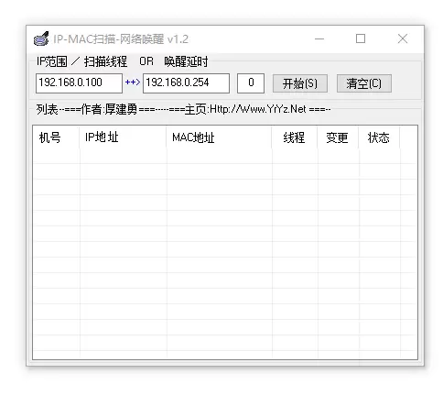Click the first empty row in the list
Screen dimensions: 443x395
coord(225,156)
